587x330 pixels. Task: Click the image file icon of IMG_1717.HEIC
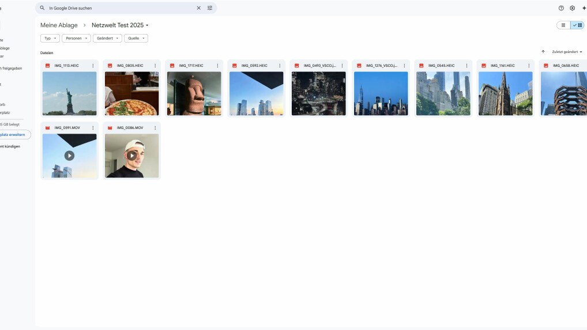[x=172, y=66]
